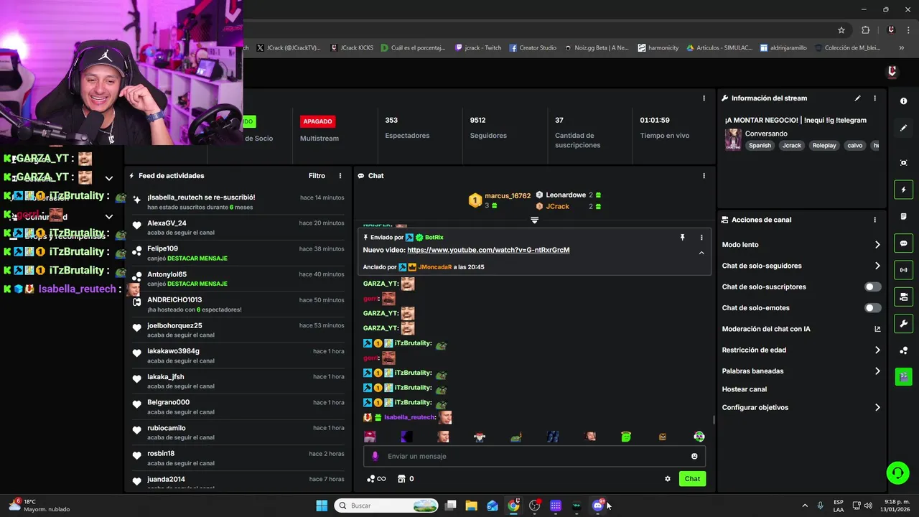Click the shop icon below message box
This screenshot has width=919, height=517.
click(401, 479)
